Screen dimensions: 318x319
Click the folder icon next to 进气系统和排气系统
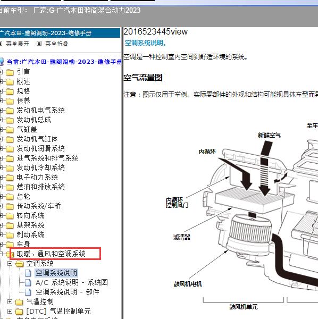[10, 158]
